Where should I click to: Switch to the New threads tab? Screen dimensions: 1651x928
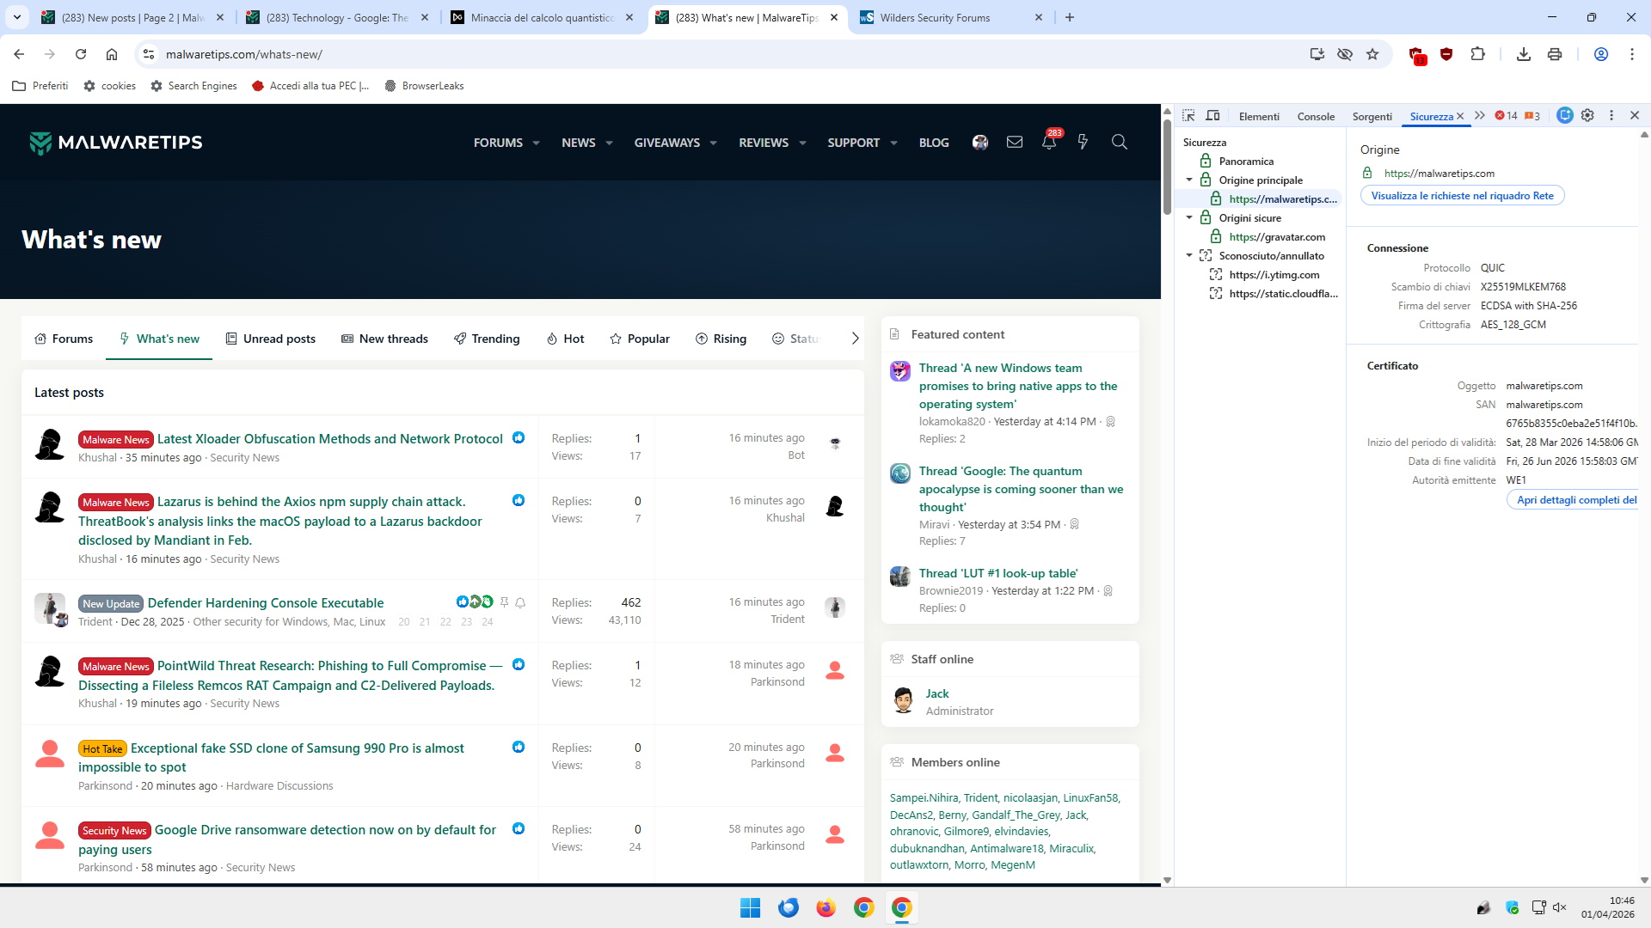[x=384, y=339]
